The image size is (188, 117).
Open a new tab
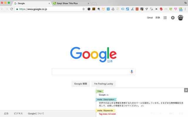tap(94, 4)
